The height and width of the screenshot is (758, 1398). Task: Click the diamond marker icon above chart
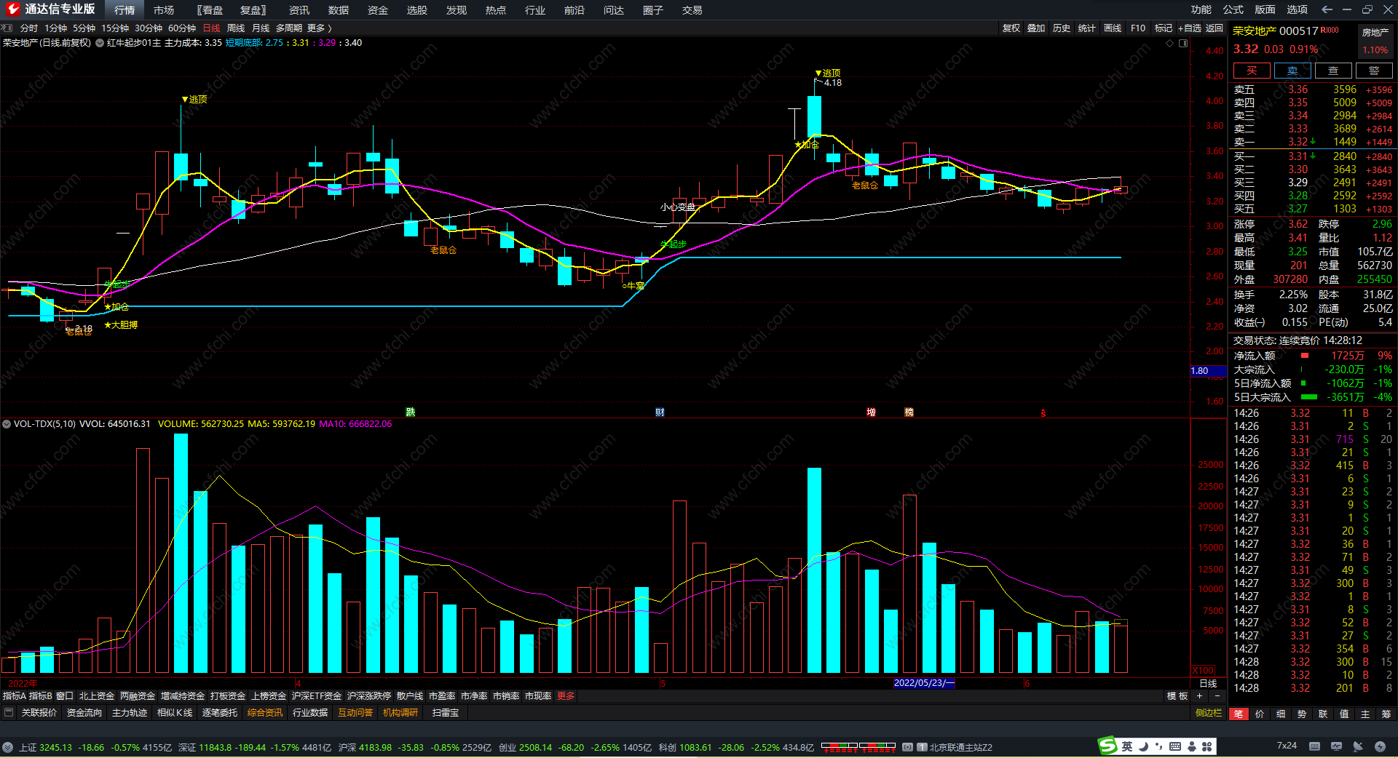coord(1170,43)
